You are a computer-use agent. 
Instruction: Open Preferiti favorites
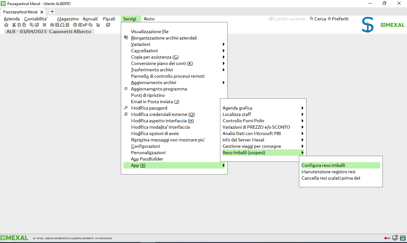pos(338,19)
